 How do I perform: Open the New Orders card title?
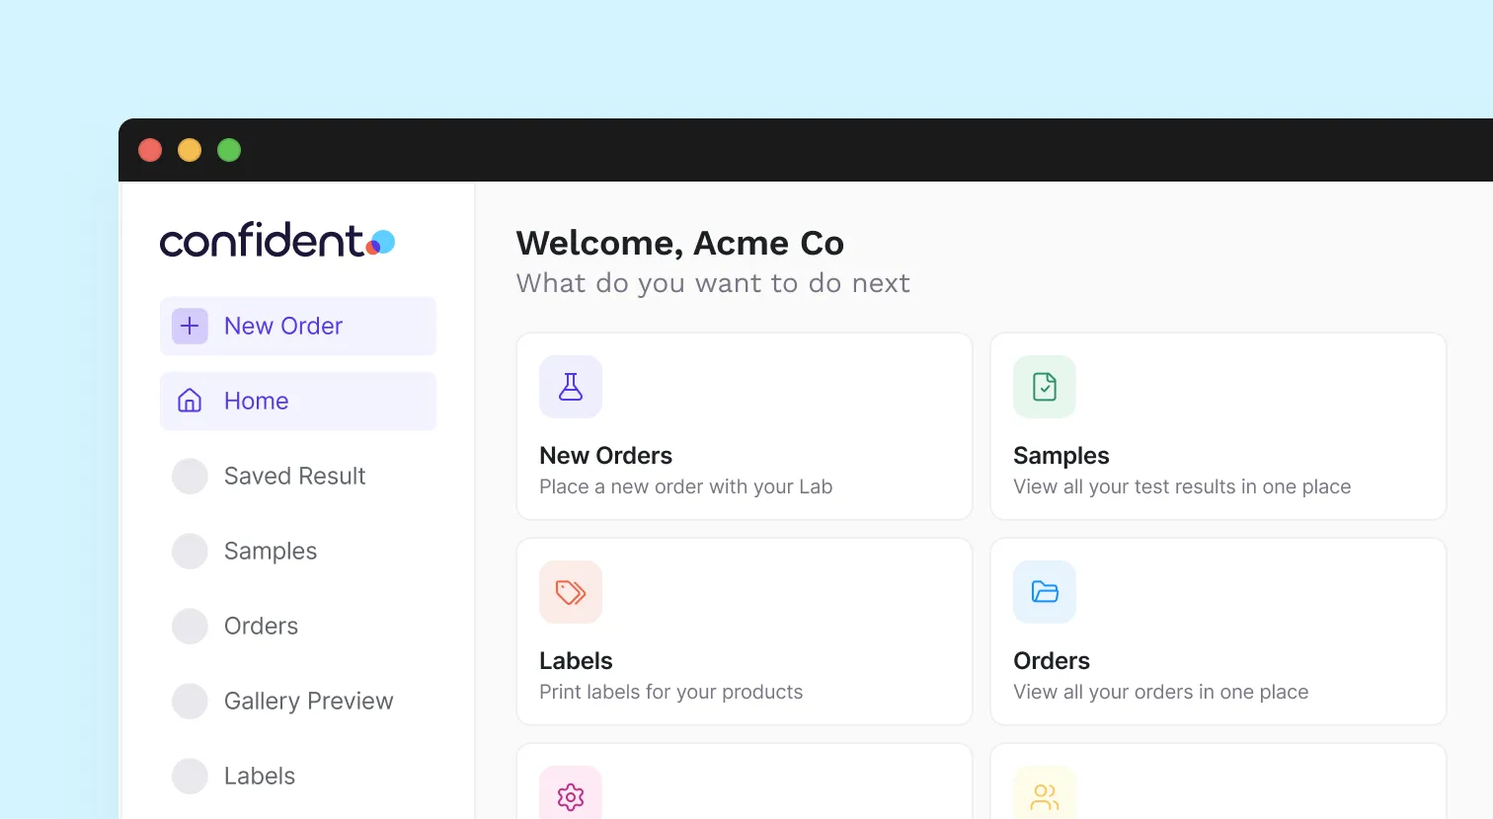coord(605,455)
